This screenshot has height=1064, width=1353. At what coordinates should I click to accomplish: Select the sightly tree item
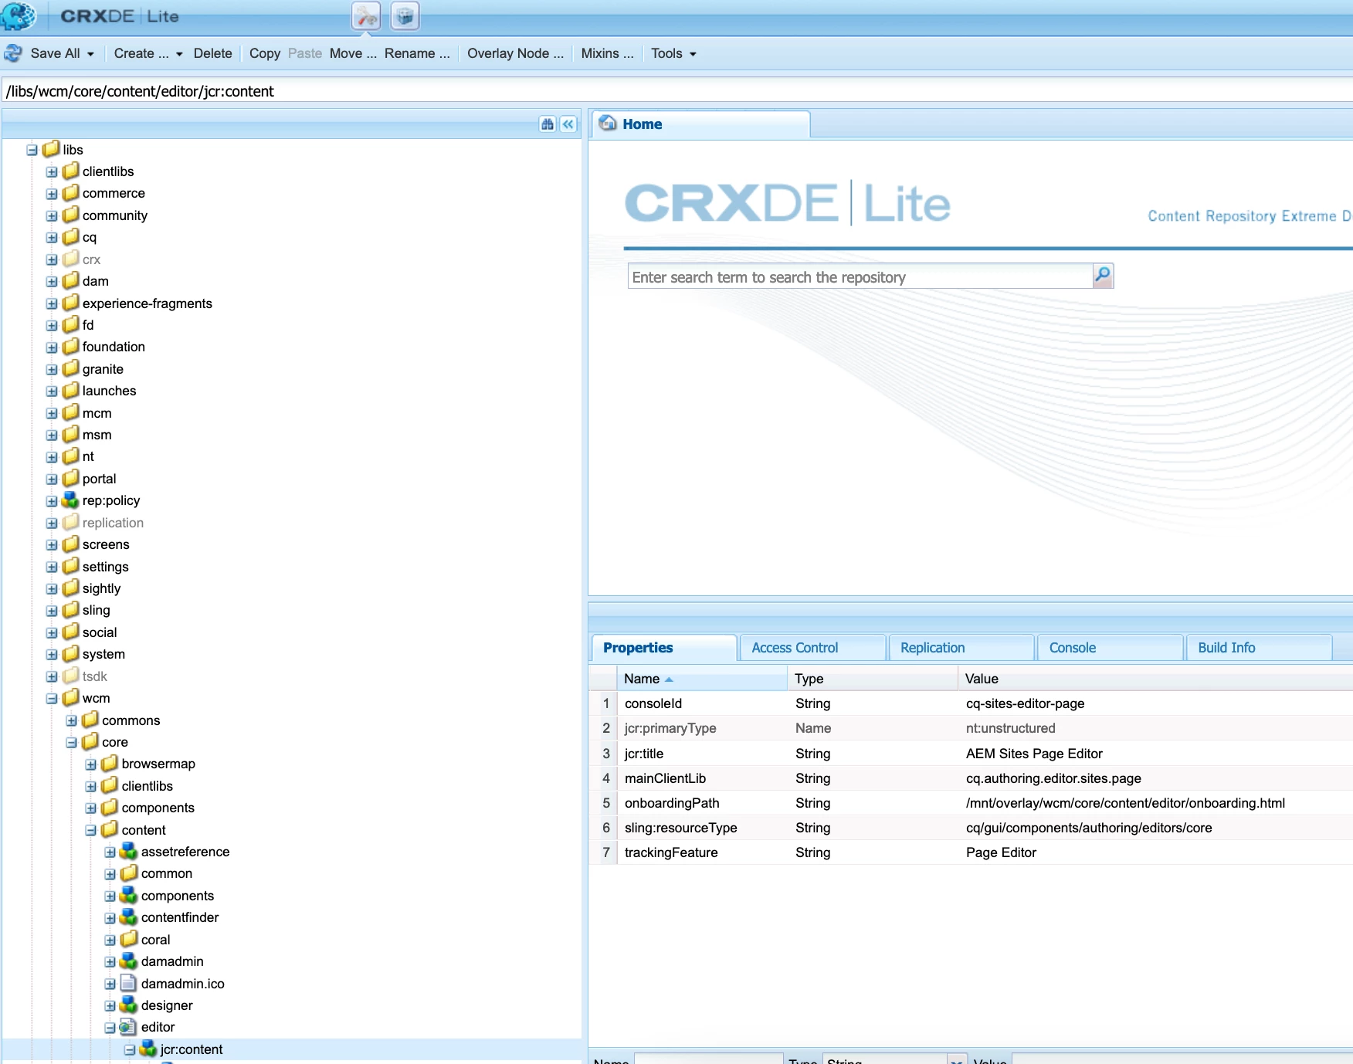tap(101, 588)
